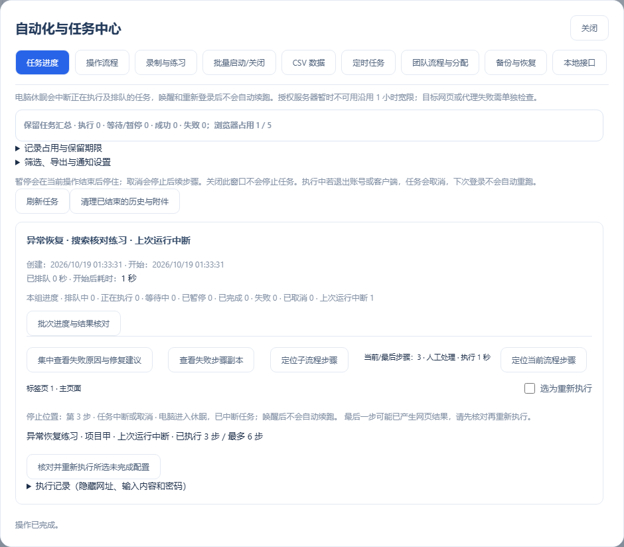The height and width of the screenshot is (547, 624).
Task: Go to the 定时任务 tab
Action: click(368, 62)
